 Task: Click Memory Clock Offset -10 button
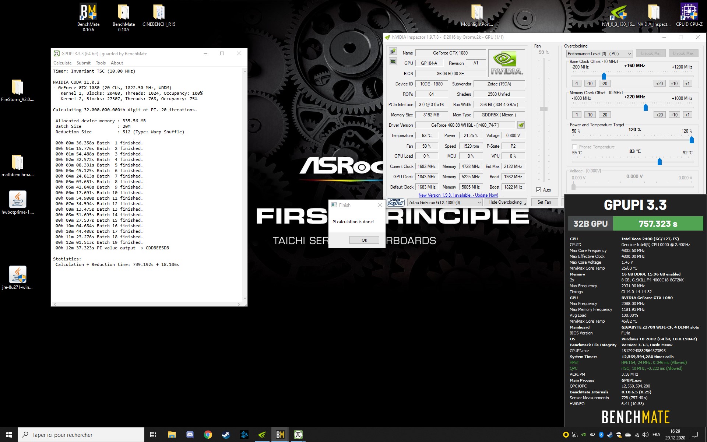[590, 115]
